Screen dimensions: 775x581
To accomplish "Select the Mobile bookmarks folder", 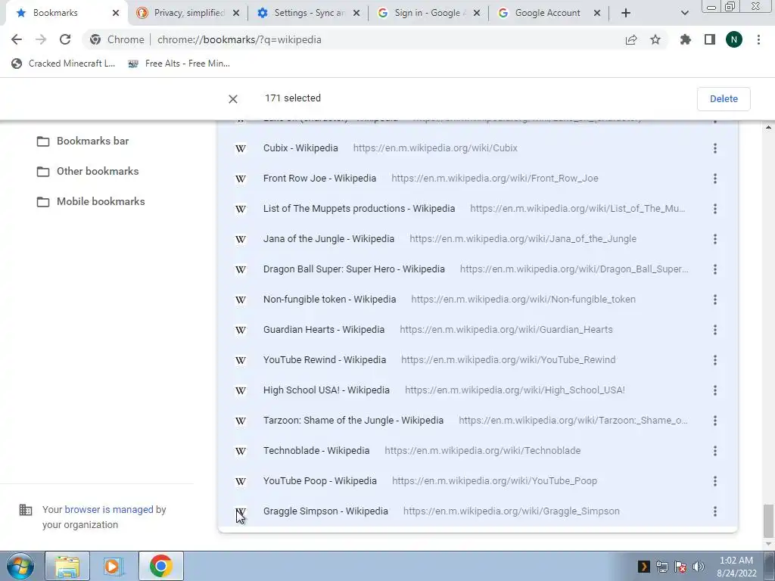I will (91, 201).
